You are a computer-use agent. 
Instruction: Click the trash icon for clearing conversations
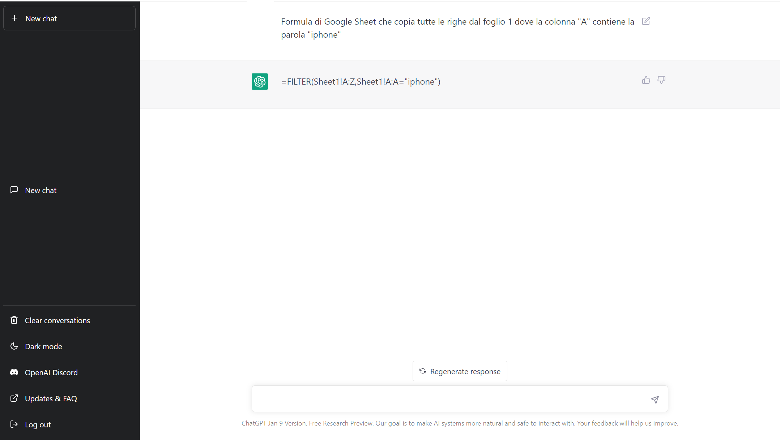coord(14,320)
